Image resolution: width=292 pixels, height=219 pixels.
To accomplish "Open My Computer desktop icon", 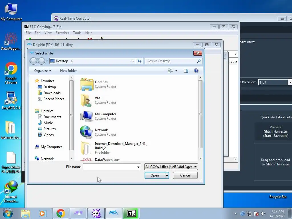I will pyautogui.click(x=11, y=12).
